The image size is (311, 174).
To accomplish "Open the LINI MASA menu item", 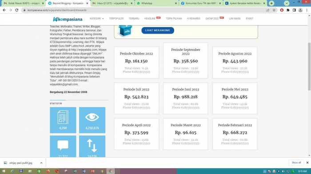I will click(235, 19).
